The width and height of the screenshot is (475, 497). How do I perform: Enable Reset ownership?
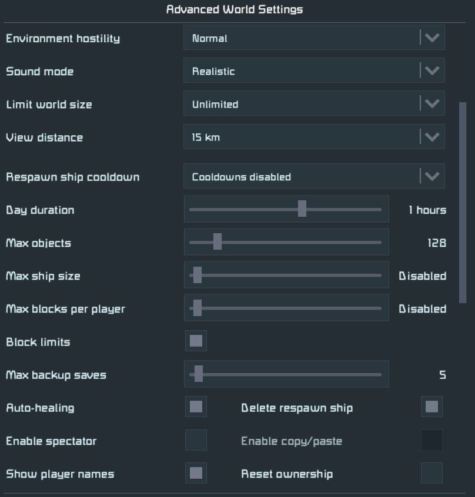click(431, 474)
